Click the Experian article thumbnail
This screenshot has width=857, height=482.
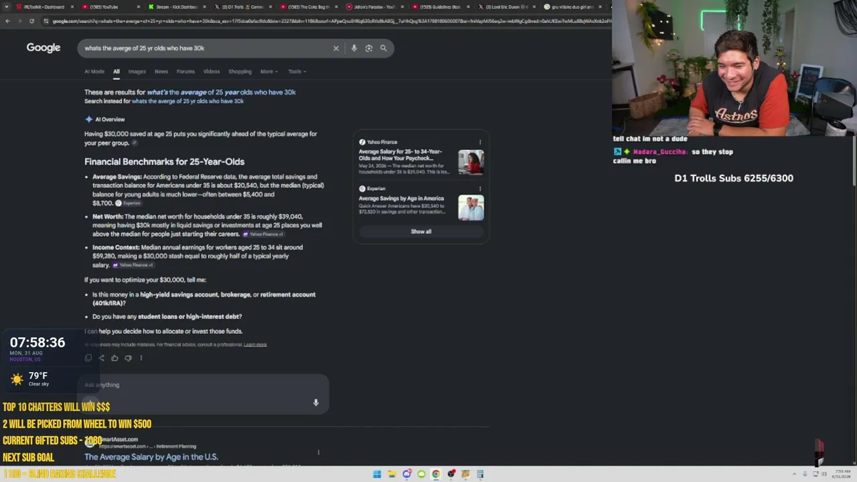click(x=471, y=208)
